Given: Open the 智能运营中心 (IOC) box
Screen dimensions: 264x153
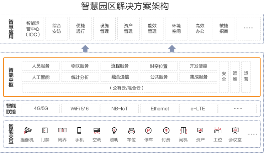Looking at the screenshot, I should (x=33, y=29).
